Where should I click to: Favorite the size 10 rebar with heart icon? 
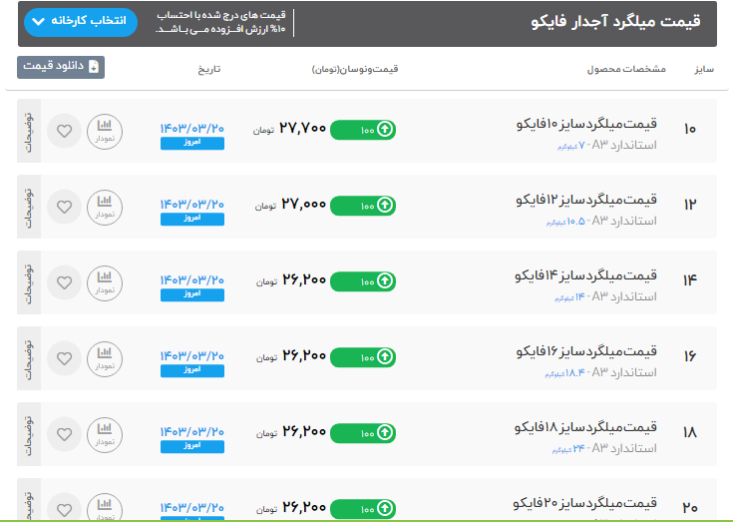pyautogui.click(x=65, y=130)
